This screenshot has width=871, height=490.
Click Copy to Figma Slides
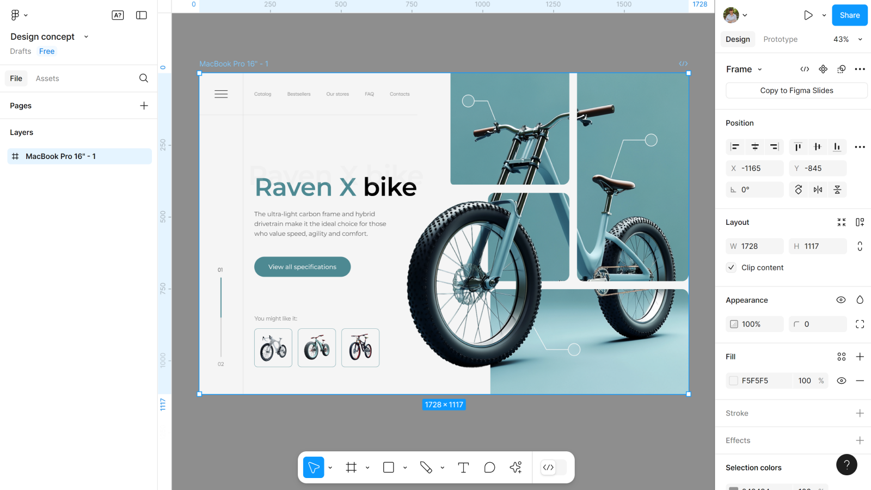796,90
